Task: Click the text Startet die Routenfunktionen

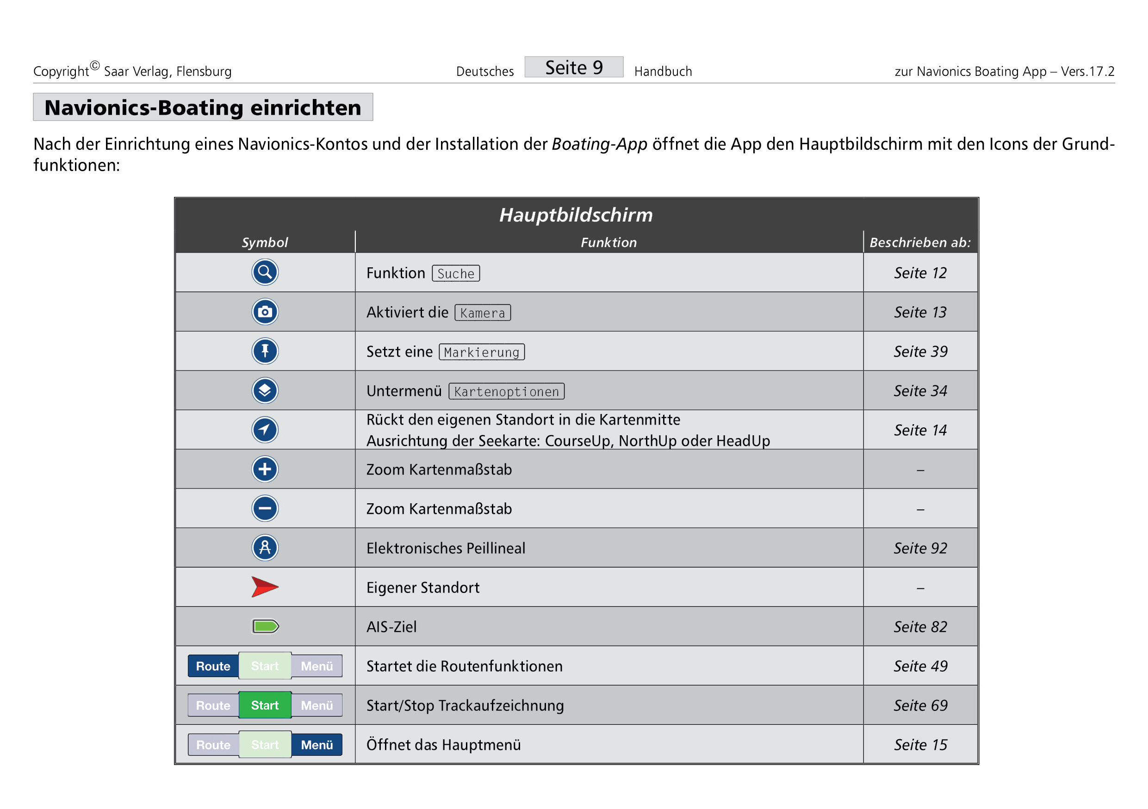Action: [x=465, y=666]
